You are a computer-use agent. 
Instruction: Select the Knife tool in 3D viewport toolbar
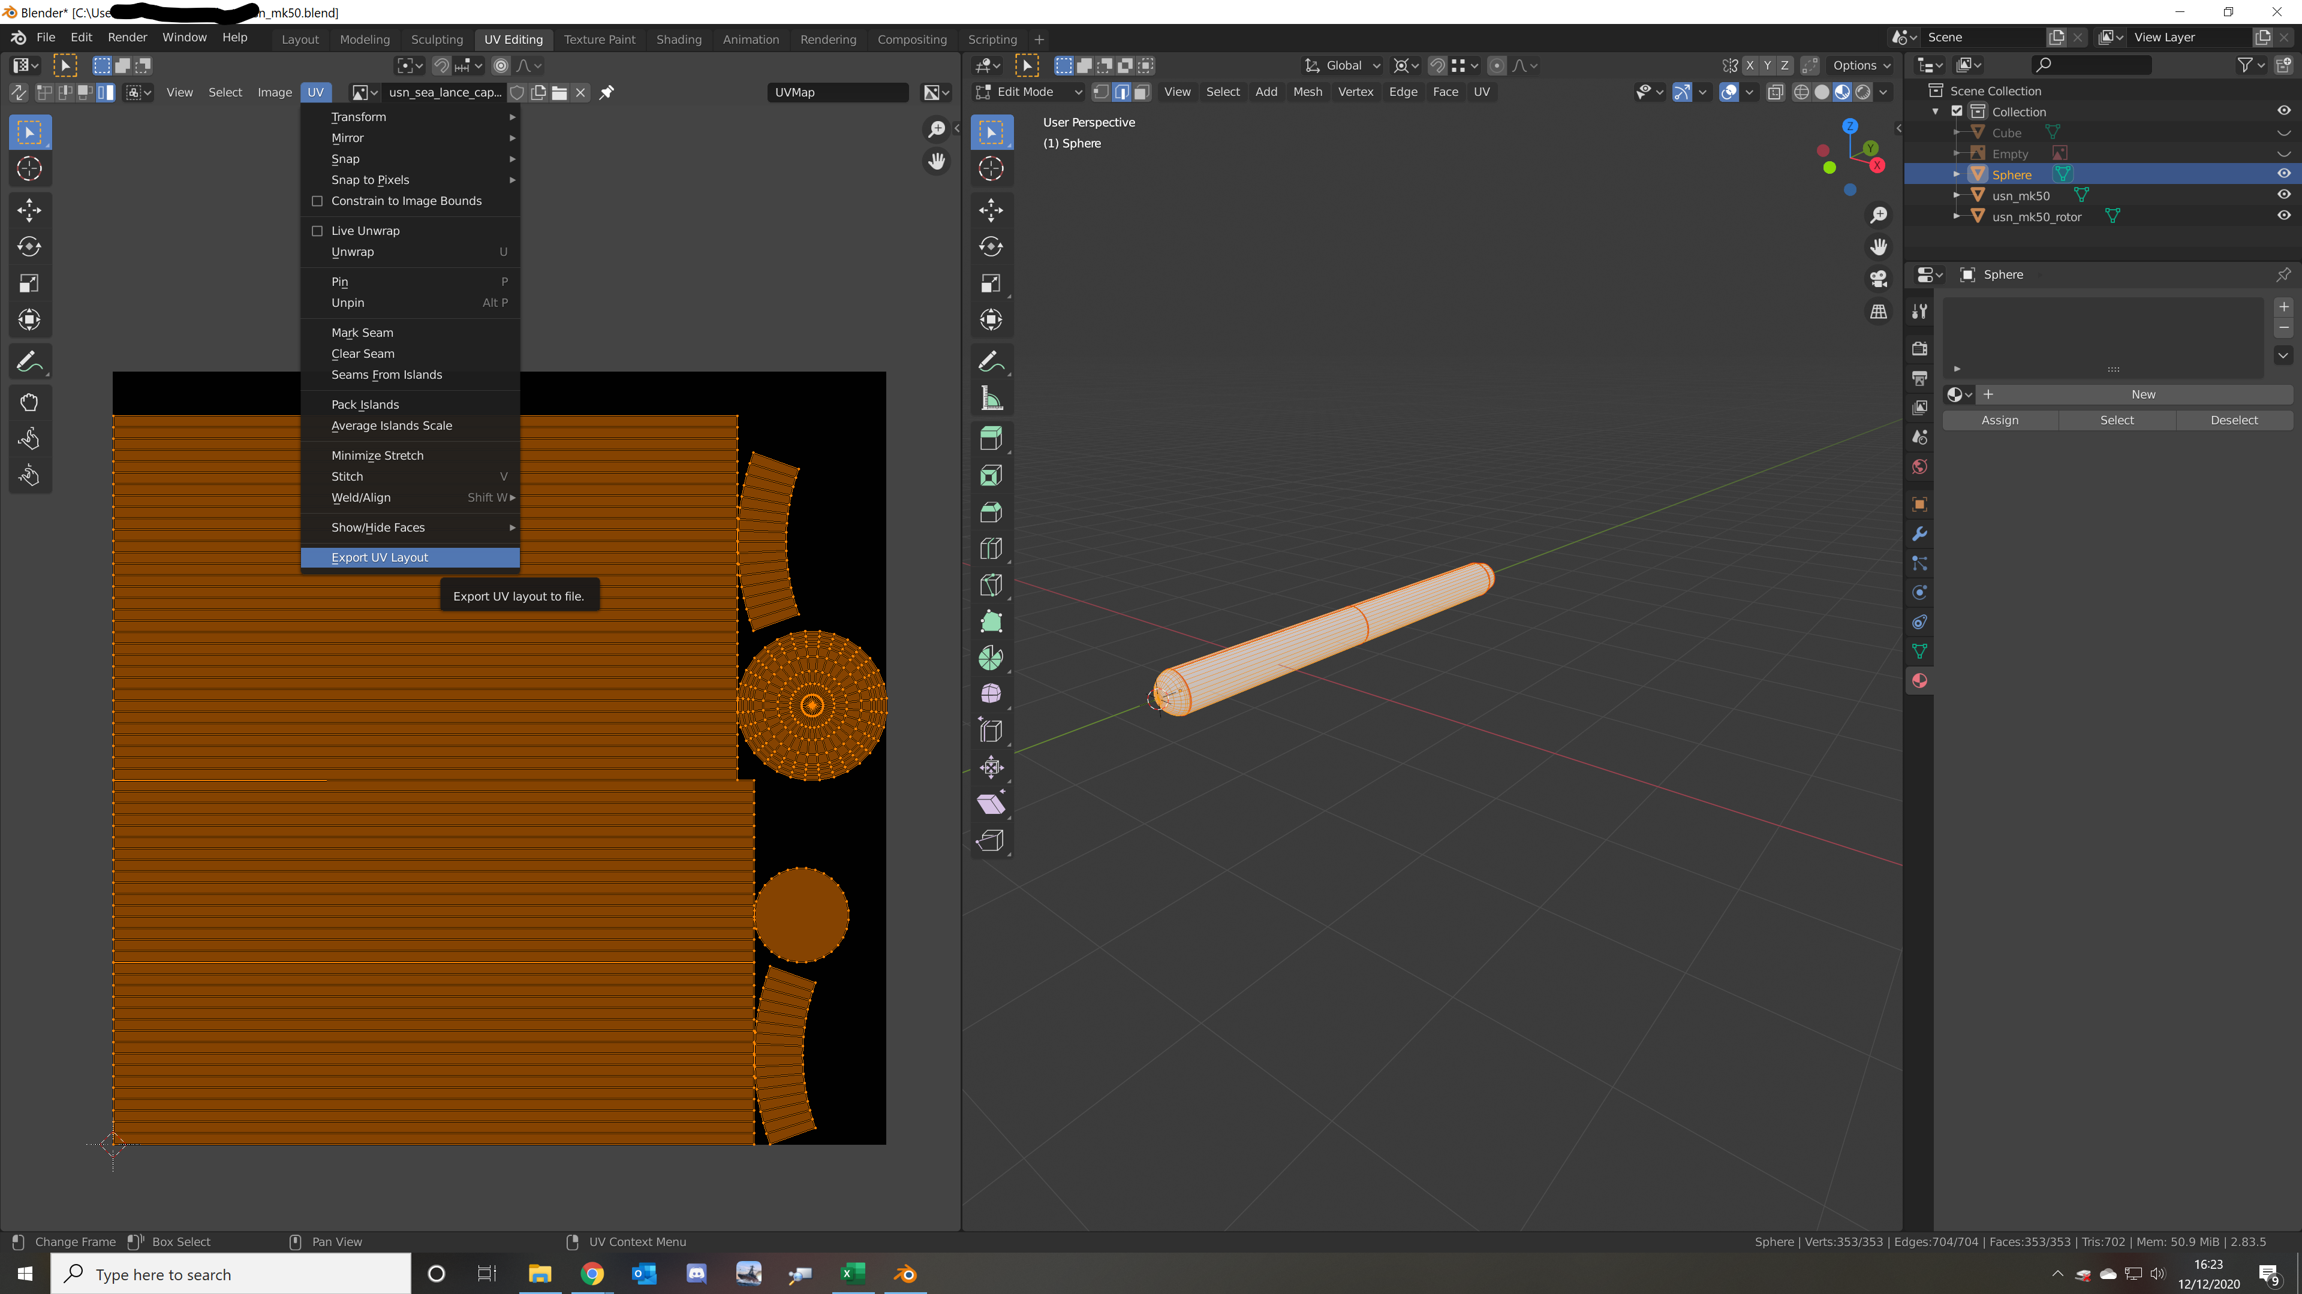pos(990,585)
